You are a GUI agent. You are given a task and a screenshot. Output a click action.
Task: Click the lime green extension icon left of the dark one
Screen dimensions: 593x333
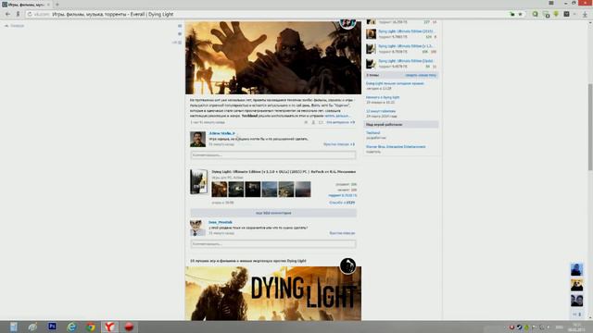(556, 15)
